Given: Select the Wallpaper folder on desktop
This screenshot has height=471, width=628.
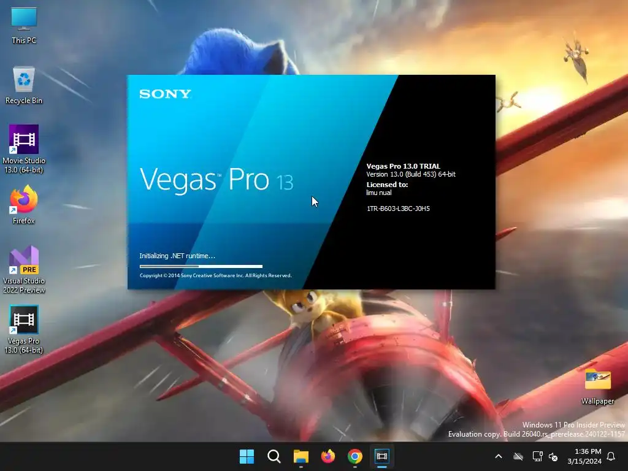Looking at the screenshot, I should (x=597, y=387).
